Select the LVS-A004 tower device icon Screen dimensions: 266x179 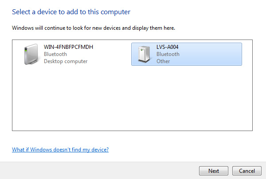144,54
